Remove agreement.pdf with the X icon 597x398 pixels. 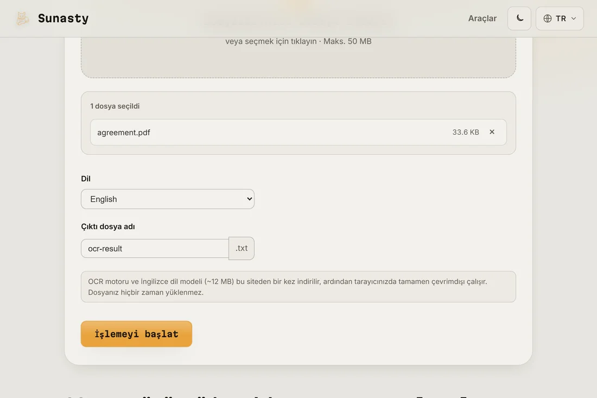pos(492,132)
